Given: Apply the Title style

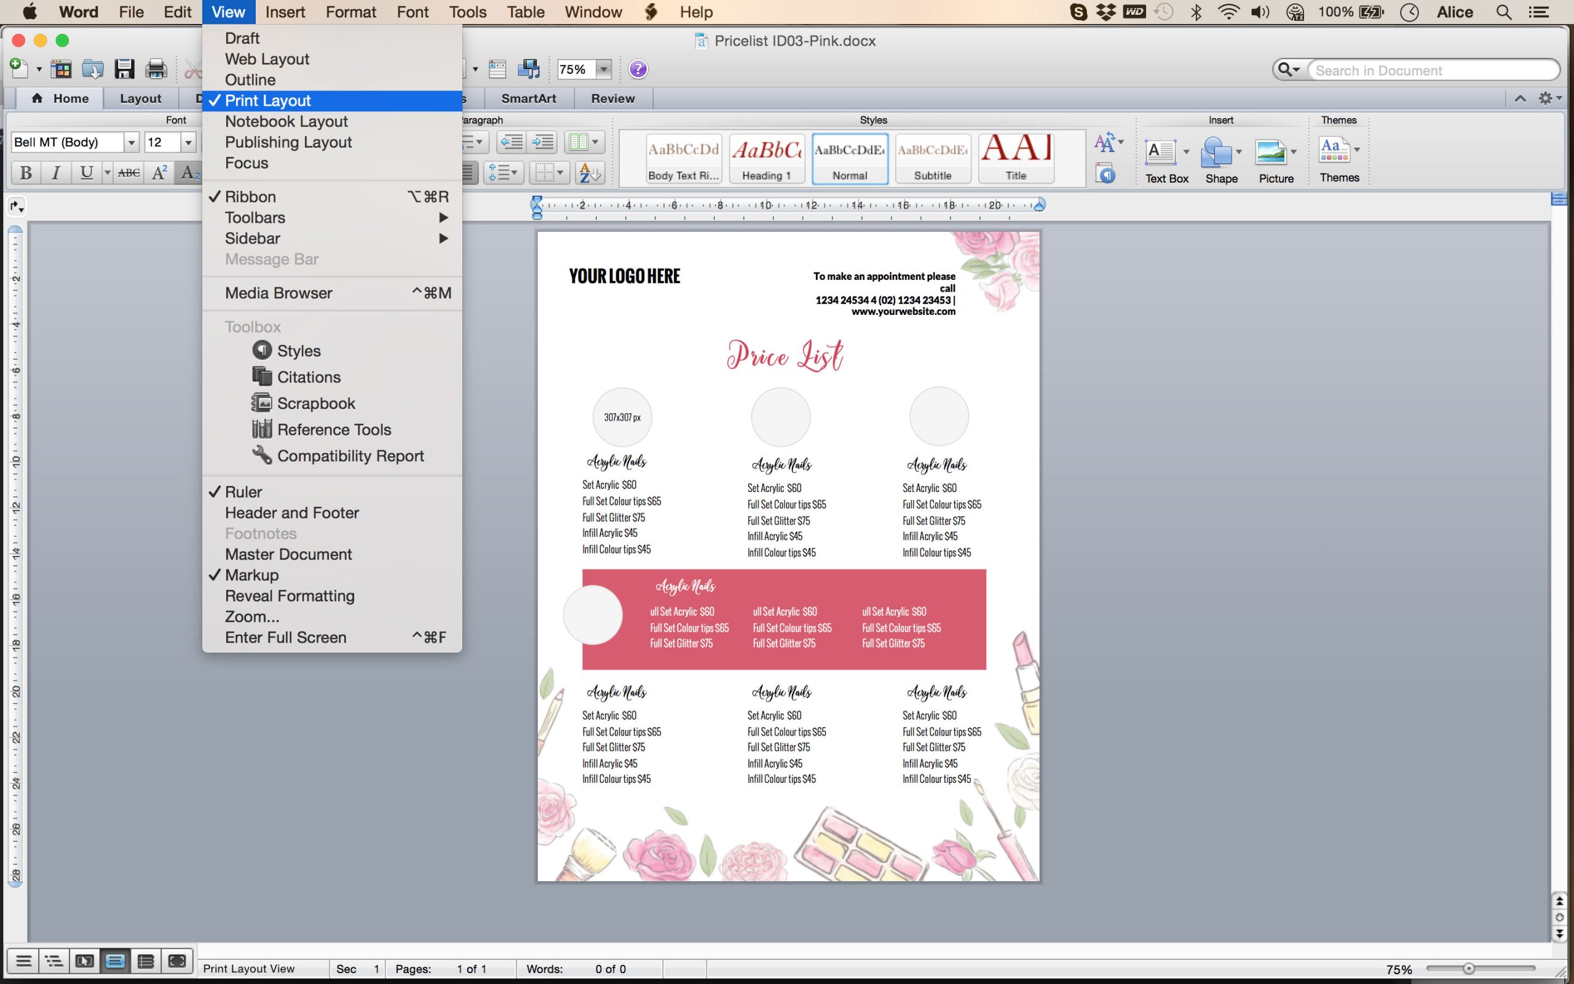Looking at the screenshot, I should [x=1016, y=159].
